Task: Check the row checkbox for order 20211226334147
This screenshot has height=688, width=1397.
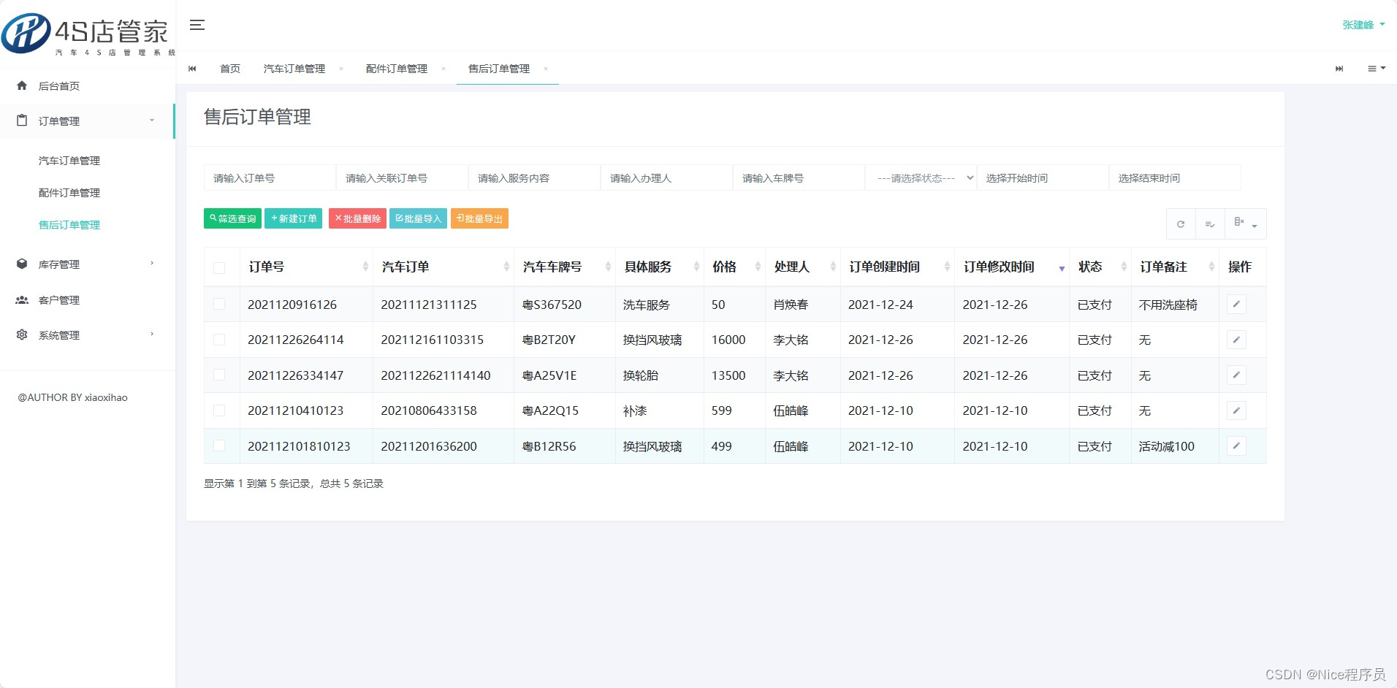Action: pyautogui.click(x=219, y=375)
